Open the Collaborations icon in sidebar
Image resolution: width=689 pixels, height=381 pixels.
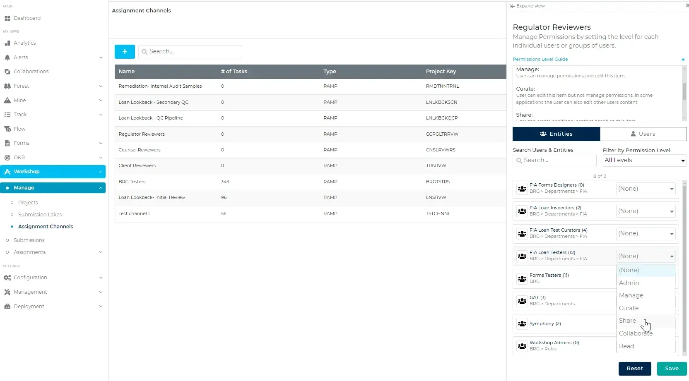pyautogui.click(x=7, y=72)
